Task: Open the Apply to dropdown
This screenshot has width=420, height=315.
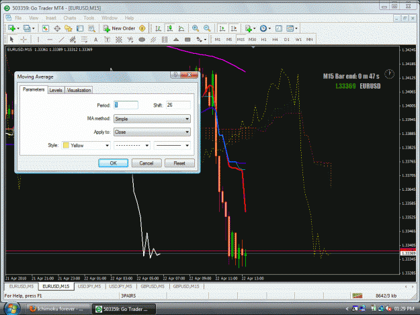Action: tap(152, 132)
